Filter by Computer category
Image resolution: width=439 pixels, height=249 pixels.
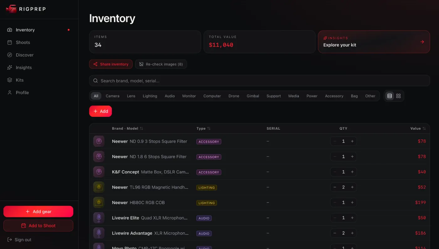click(x=212, y=96)
